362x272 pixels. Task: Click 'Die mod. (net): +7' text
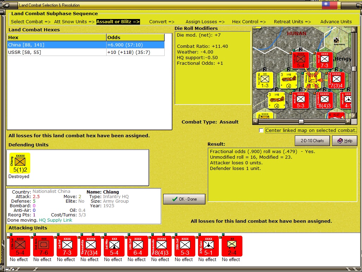tap(198, 35)
